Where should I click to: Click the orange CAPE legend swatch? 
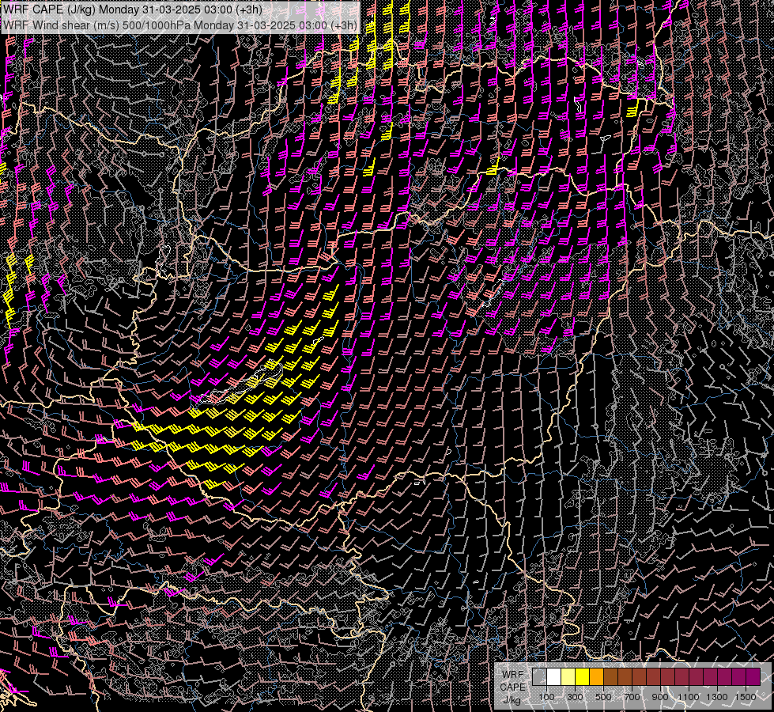pyautogui.click(x=596, y=677)
